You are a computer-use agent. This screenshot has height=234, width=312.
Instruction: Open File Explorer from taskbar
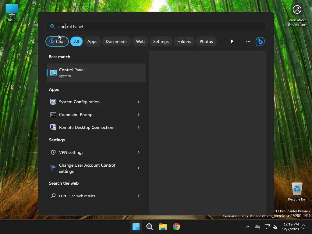point(163,227)
